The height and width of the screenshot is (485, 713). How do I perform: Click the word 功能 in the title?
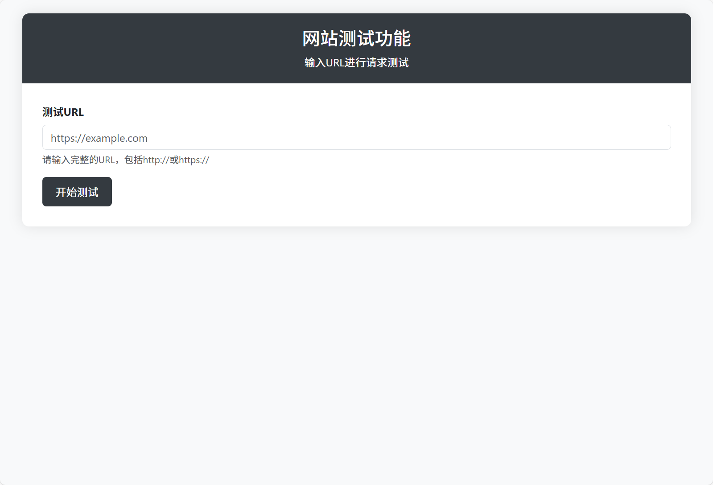coord(393,39)
